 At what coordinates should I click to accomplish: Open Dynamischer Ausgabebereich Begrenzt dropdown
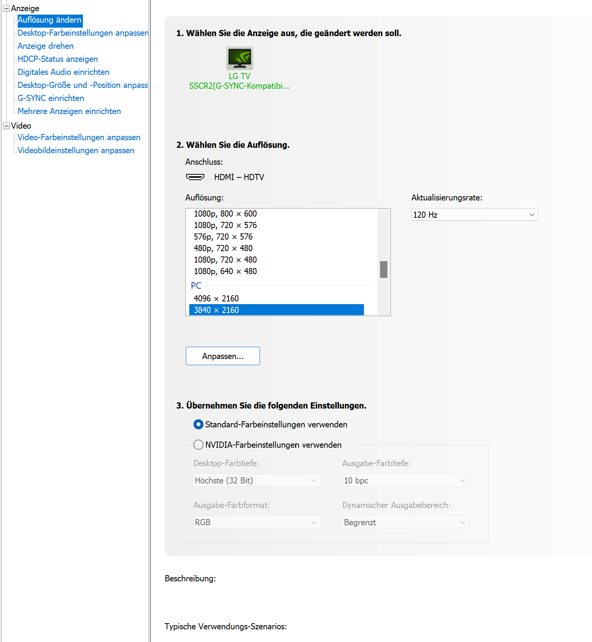406,522
